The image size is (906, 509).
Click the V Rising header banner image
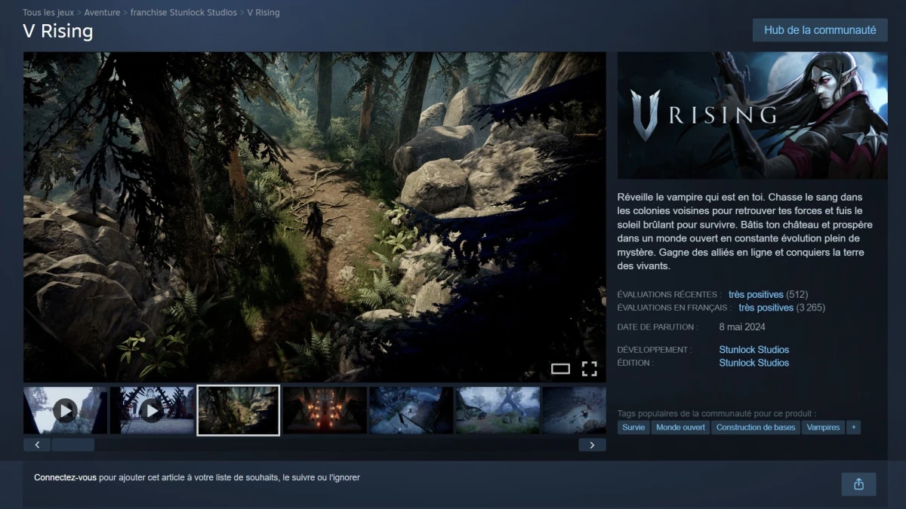(x=752, y=115)
